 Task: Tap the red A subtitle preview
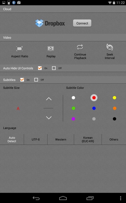coord(18,109)
